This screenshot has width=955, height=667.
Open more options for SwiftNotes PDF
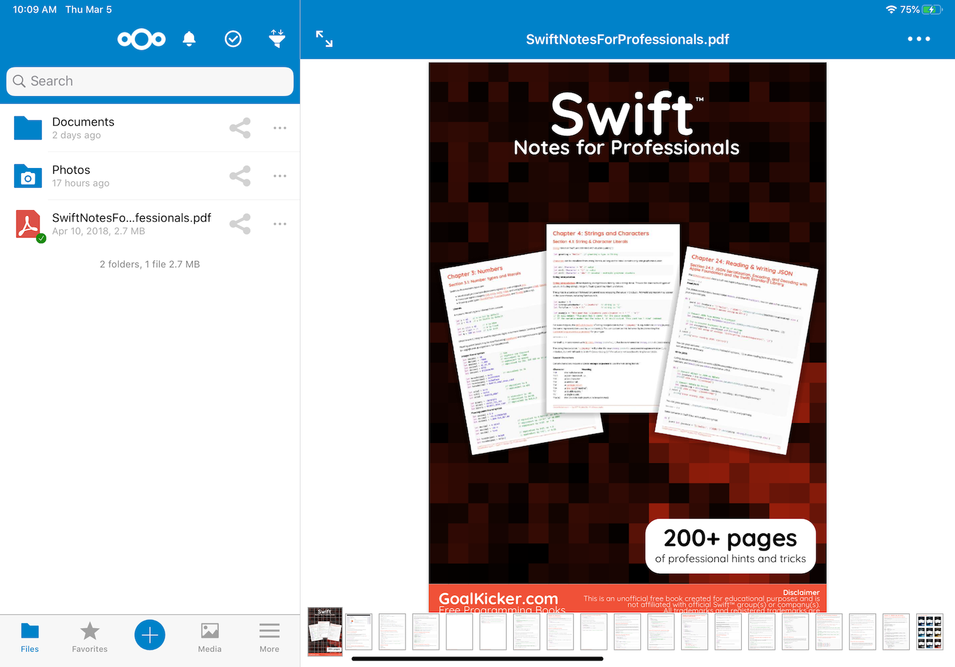click(x=280, y=224)
